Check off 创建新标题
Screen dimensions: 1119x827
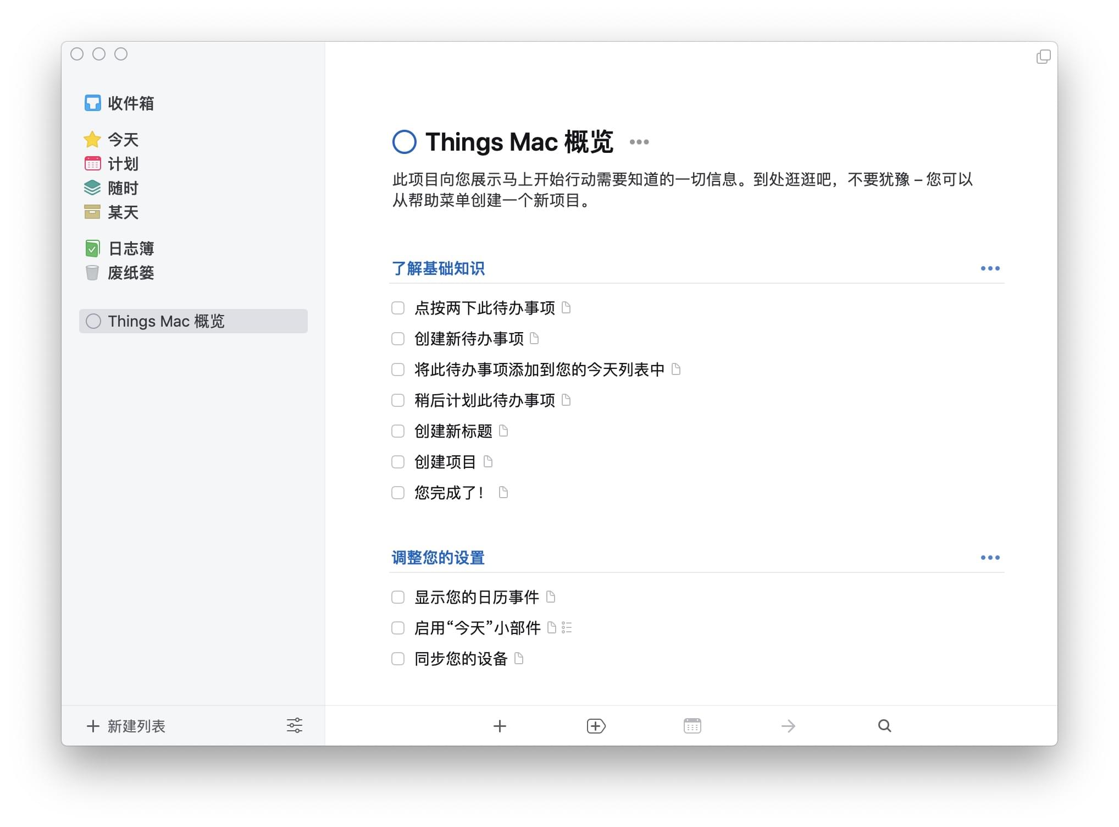point(398,431)
